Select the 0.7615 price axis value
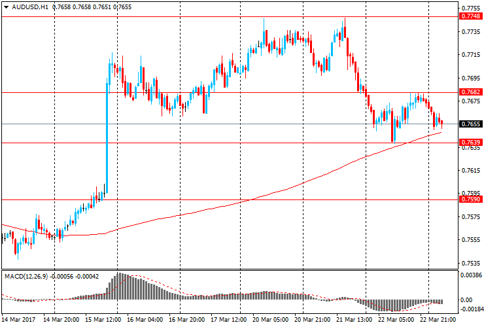This screenshot has width=484, height=327. click(x=471, y=171)
